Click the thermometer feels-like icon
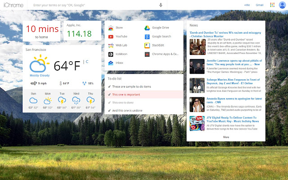The width and height of the screenshot is (288, 180). (x=61, y=83)
